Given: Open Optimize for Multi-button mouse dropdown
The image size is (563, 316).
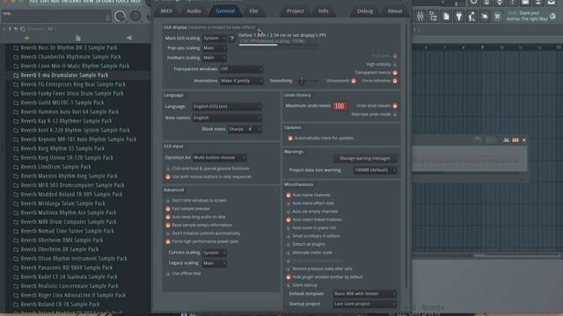Looking at the screenshot, I should click(219, 158).
